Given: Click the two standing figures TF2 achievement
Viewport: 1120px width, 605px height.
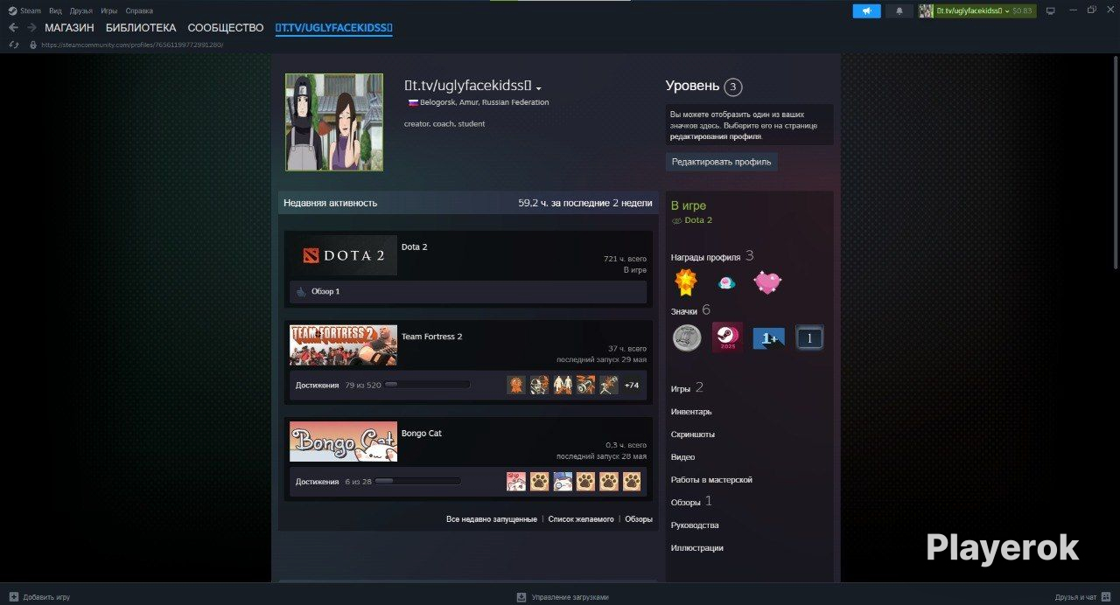Looking at the screenshot, I should pos(563,385).
